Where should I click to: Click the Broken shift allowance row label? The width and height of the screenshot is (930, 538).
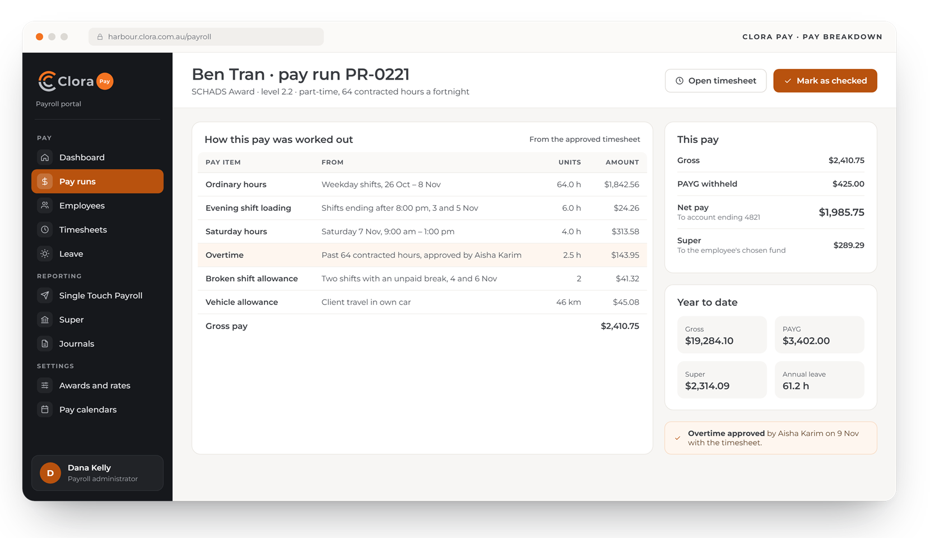252,279
